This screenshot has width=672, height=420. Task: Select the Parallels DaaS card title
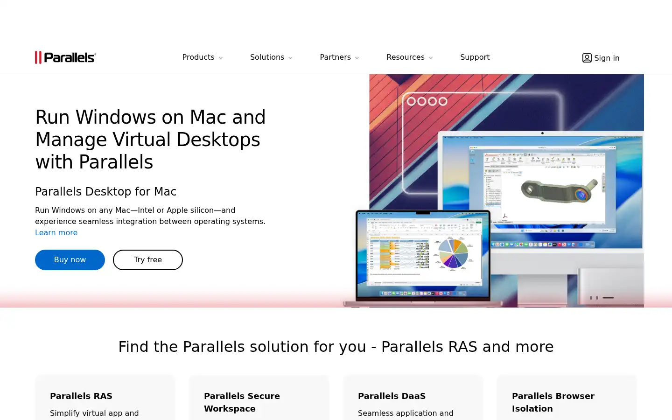pyautogui.click(x=392, y=396)
